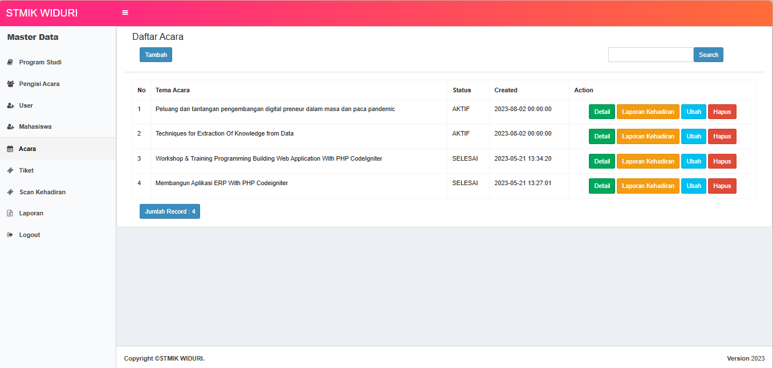Focus the search text field

[650, 55]
